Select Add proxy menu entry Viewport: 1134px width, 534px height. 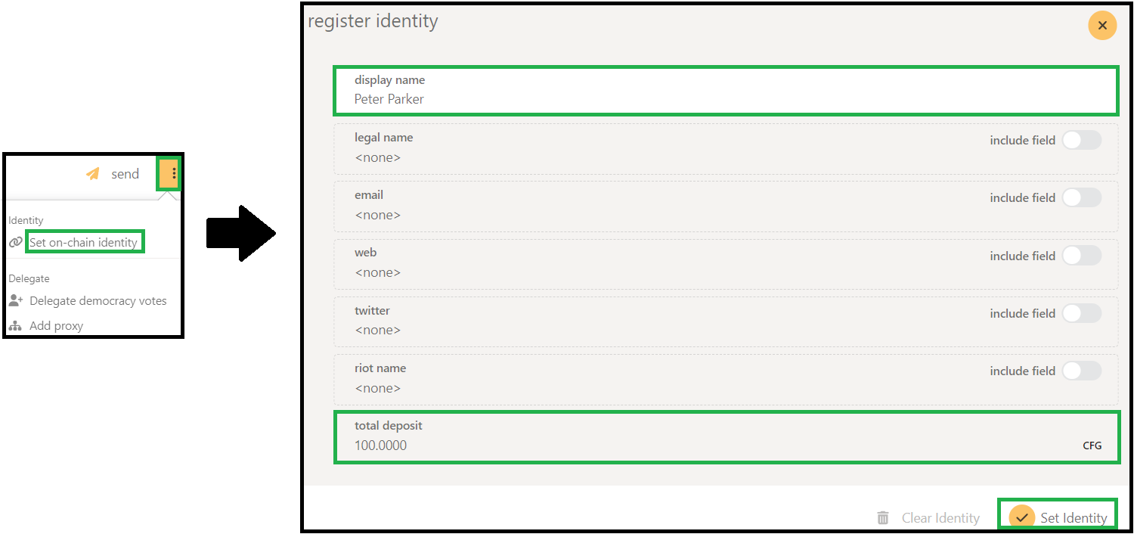[57, 326]
